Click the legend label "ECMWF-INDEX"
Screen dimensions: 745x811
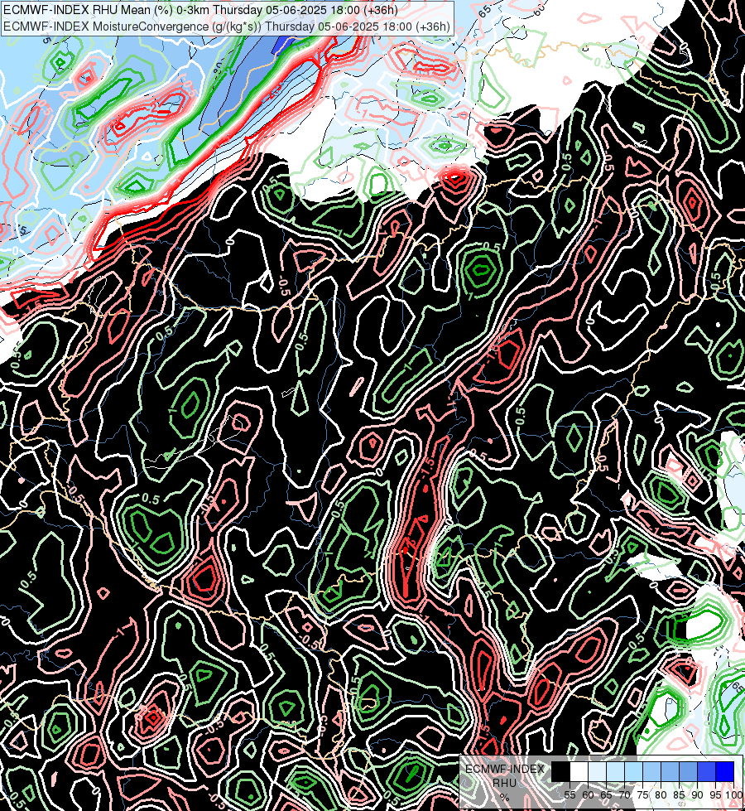click(505, 769)
